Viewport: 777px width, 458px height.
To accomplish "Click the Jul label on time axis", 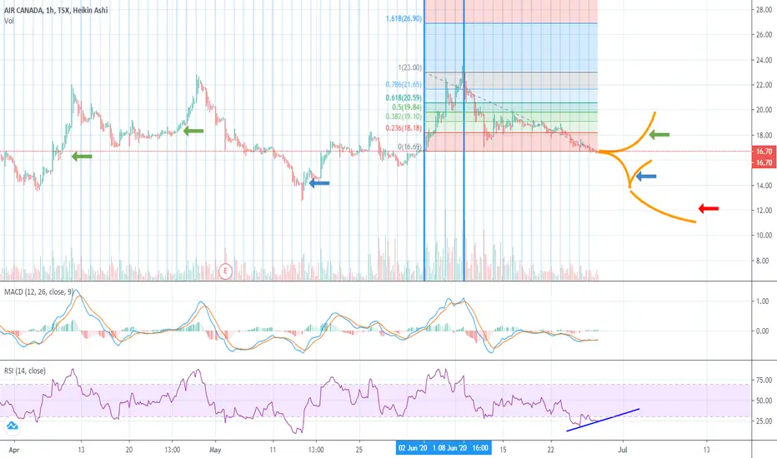I will pyautogui.click(x=623, y=450).
